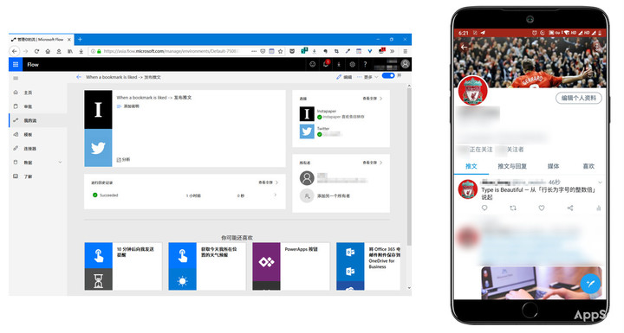Open the PowerApps 按钮 template card
This screenshot has height=333, width=624.
tap(291, 266)
